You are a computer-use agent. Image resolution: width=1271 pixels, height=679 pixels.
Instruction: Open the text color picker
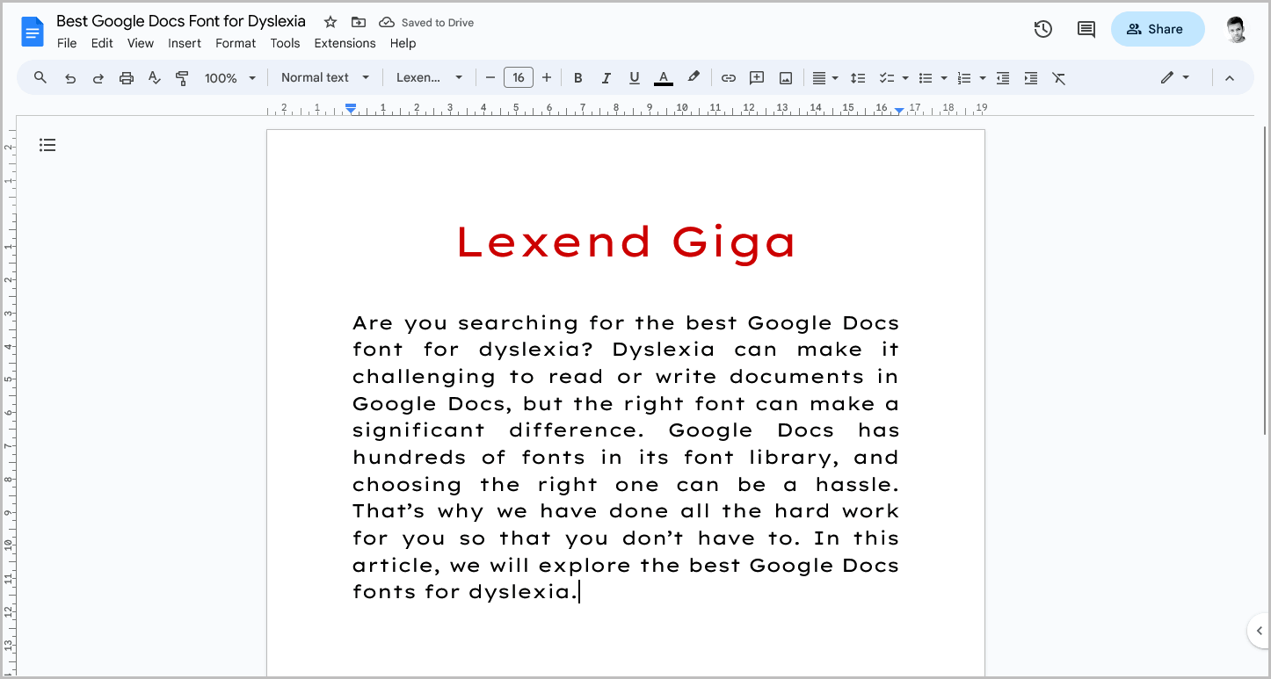click(664, 78)
